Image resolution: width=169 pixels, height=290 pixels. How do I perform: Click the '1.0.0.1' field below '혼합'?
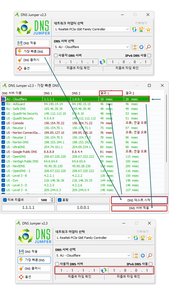point(83,208)
